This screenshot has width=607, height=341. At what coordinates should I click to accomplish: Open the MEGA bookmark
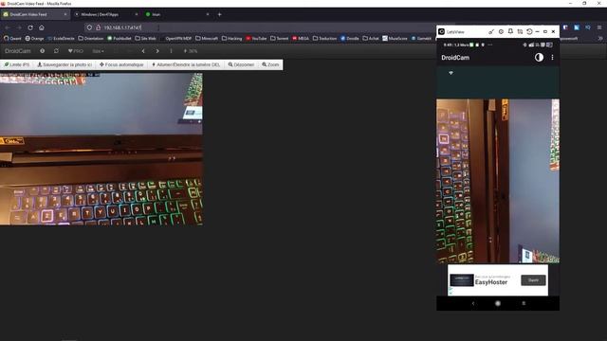[301, 38]
